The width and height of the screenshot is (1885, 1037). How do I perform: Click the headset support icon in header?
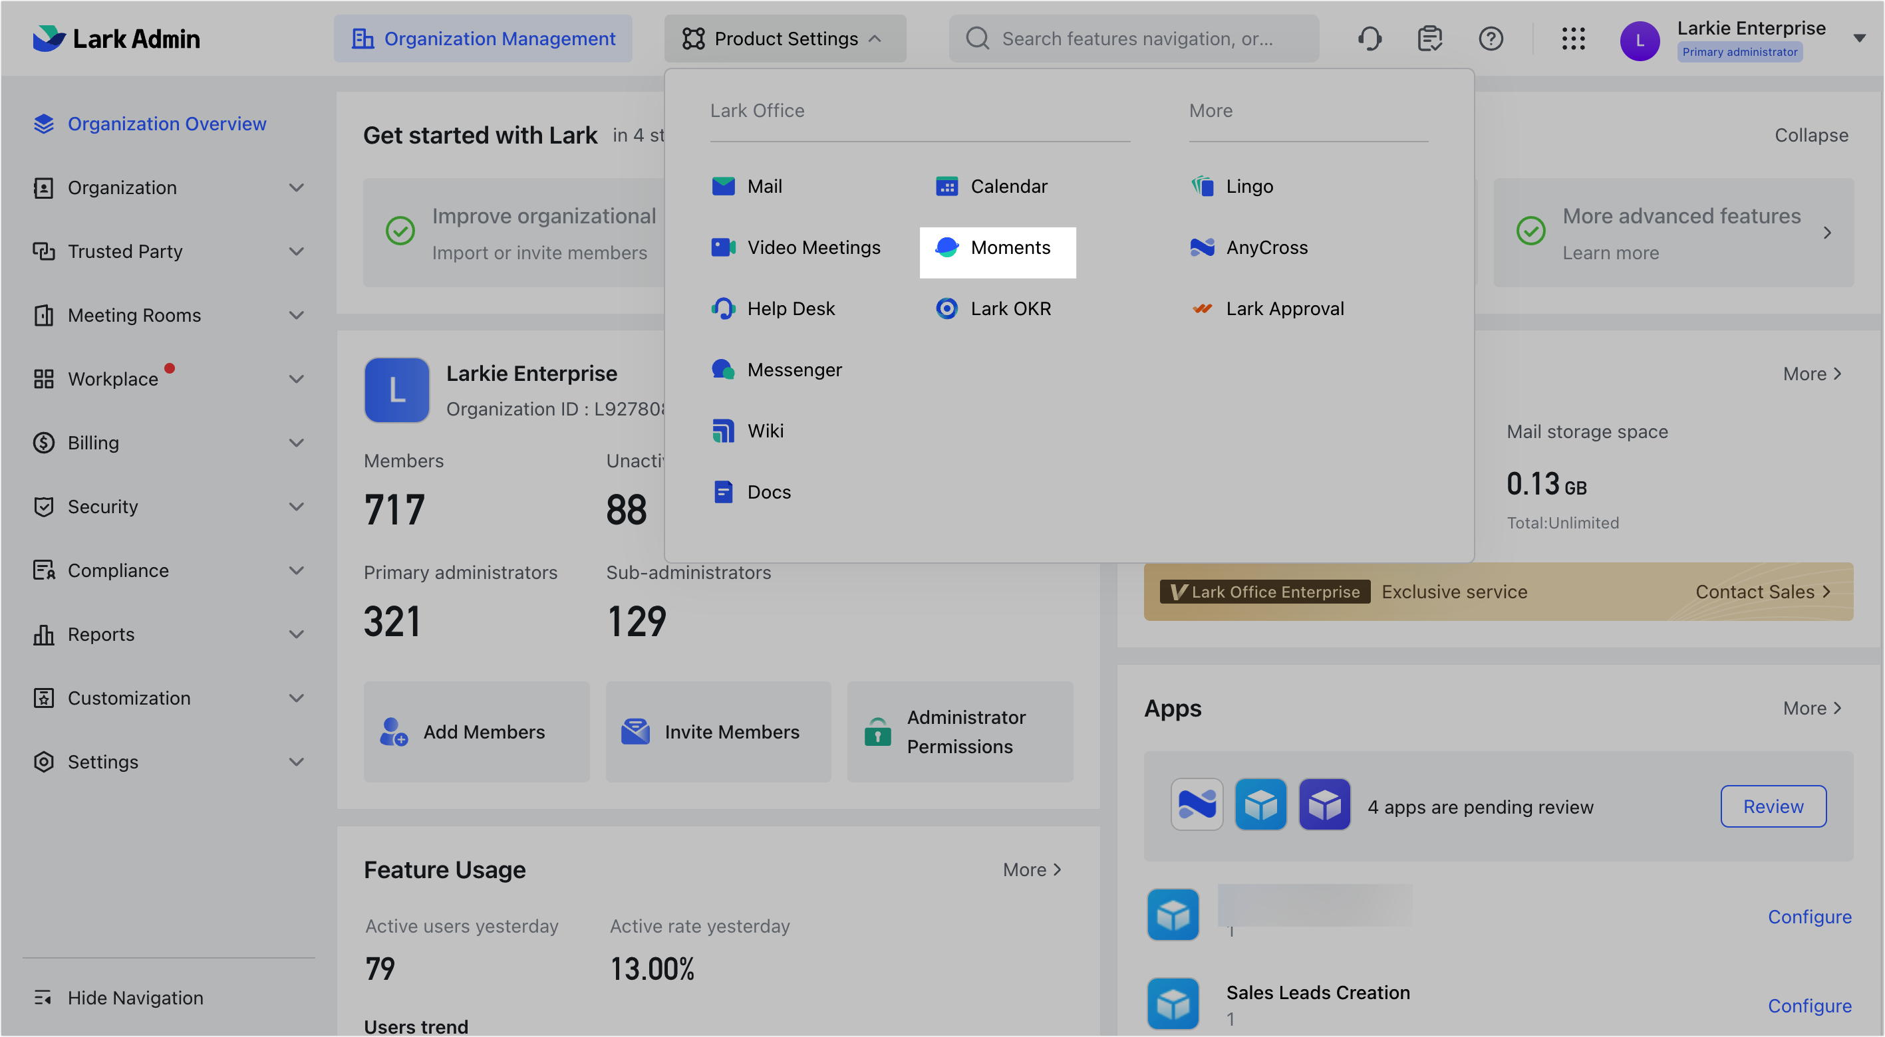pyautogui.click(x=1369, y=38)
